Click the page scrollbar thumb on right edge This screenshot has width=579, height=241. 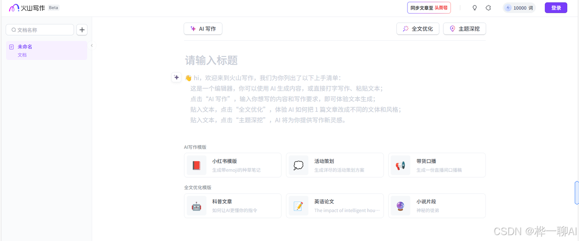577,193
